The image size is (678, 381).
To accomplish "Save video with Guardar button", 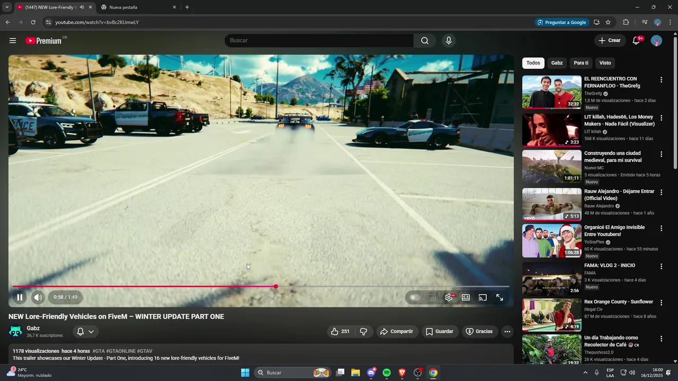I will point(440,331).
